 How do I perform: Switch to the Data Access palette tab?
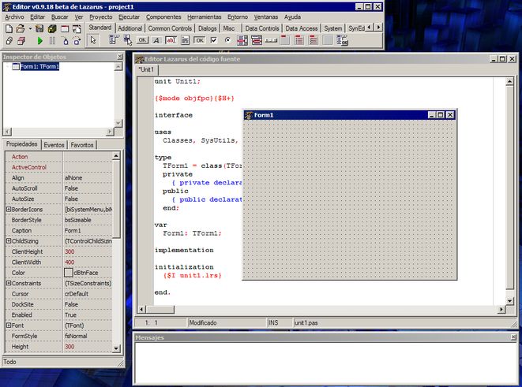(x=302, y=28)
